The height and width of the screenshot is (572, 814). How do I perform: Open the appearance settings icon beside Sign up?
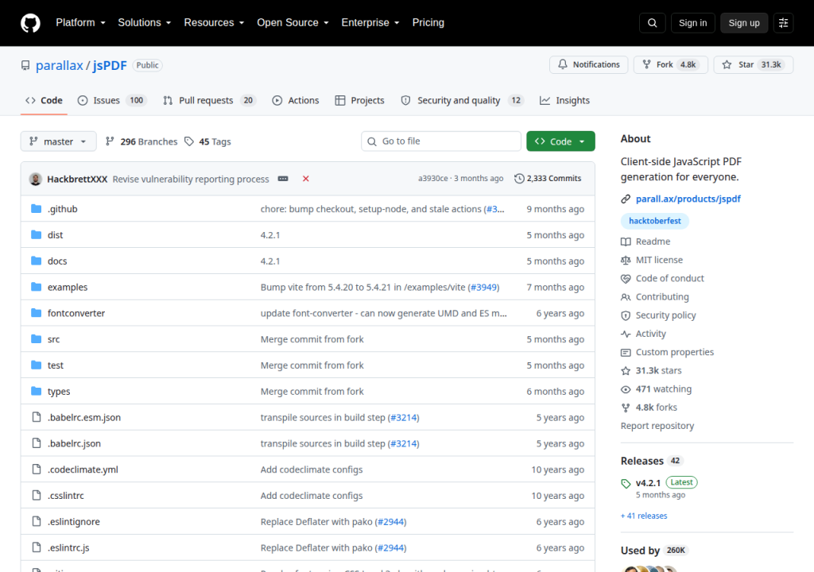[783, 23]
